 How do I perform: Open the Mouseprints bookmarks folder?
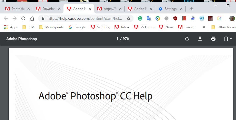tap(51, 27)
